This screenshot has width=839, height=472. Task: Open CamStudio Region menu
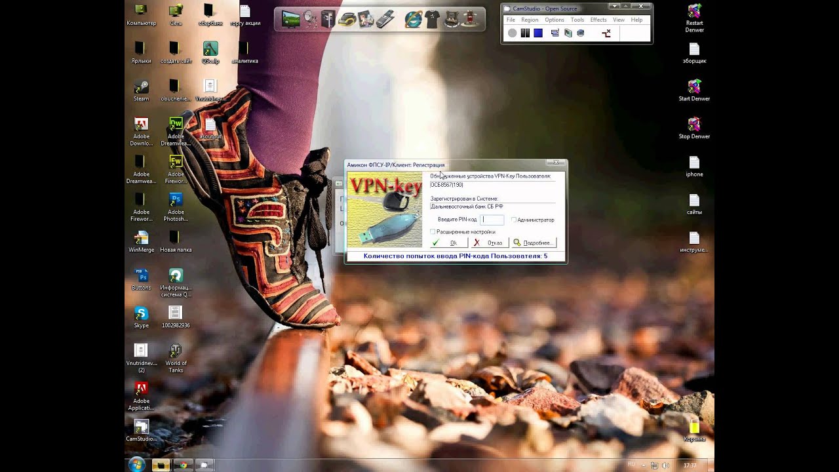coord(530,20)
